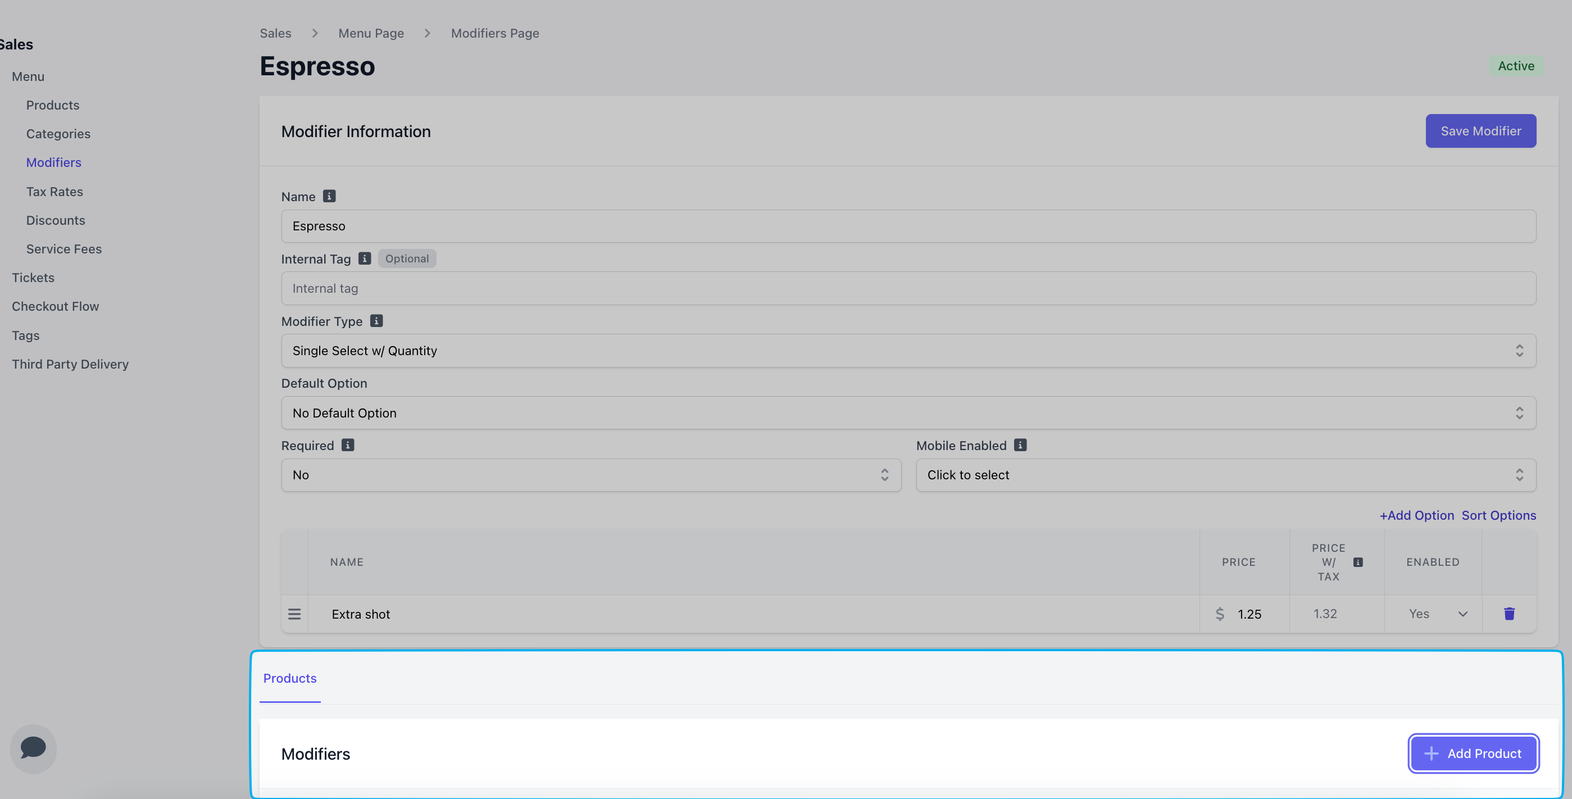
Task: Click the Save Modifier button
Action: pos(1480,130)
